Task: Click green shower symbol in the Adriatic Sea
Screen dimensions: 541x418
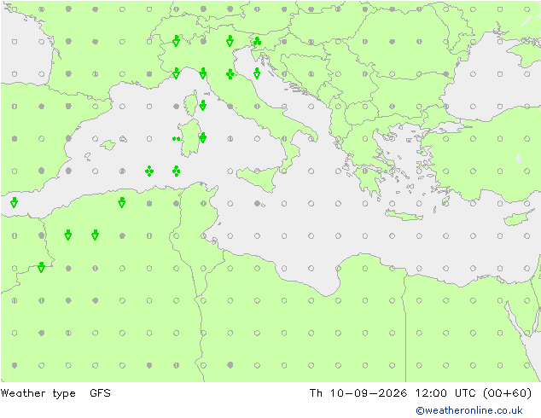Action: pos(257,73)
